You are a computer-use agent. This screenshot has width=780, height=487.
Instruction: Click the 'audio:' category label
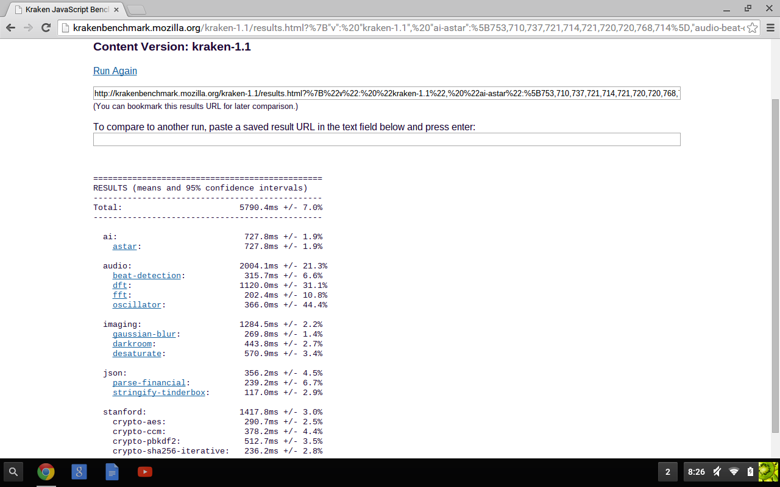(118, 266)
